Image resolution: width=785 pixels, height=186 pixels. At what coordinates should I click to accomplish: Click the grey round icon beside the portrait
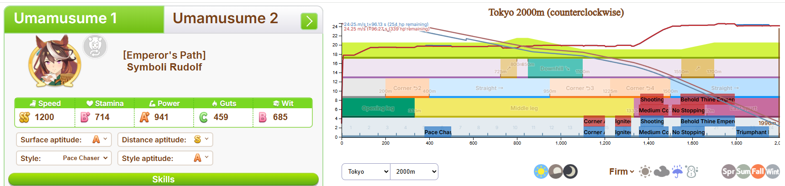point(95,46)
